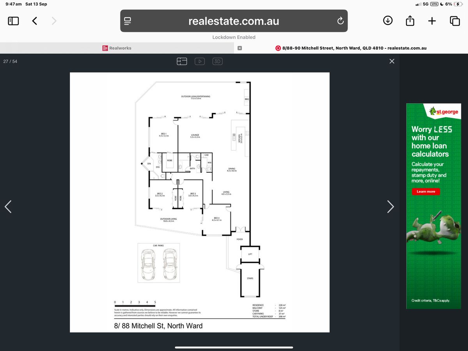Show all open tabs overview
The image size is (468, 351).
coord(455,21)
